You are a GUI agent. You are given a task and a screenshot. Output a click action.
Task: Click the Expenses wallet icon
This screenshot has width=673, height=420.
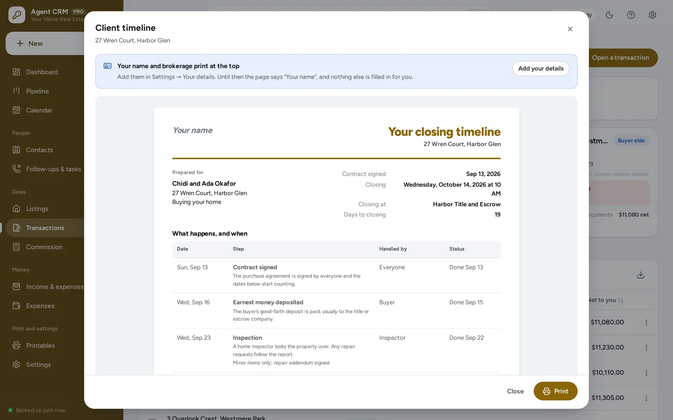(16, 306)
